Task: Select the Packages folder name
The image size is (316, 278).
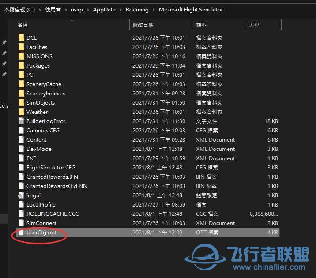Action: (x=38, y=66)
